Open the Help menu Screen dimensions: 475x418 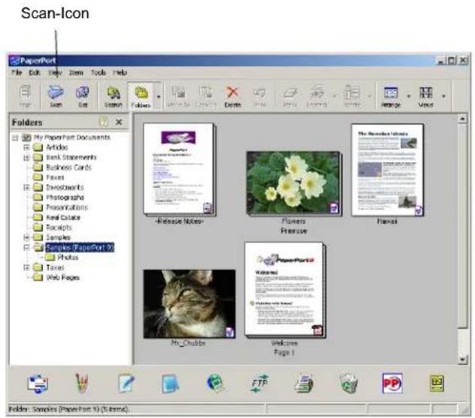pos(120,73)
